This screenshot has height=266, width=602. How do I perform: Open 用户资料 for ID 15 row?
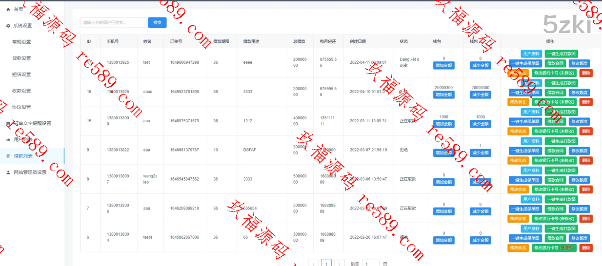point(531,112)
